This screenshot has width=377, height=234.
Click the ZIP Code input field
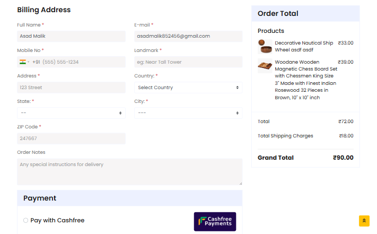(x=71, y=138)
